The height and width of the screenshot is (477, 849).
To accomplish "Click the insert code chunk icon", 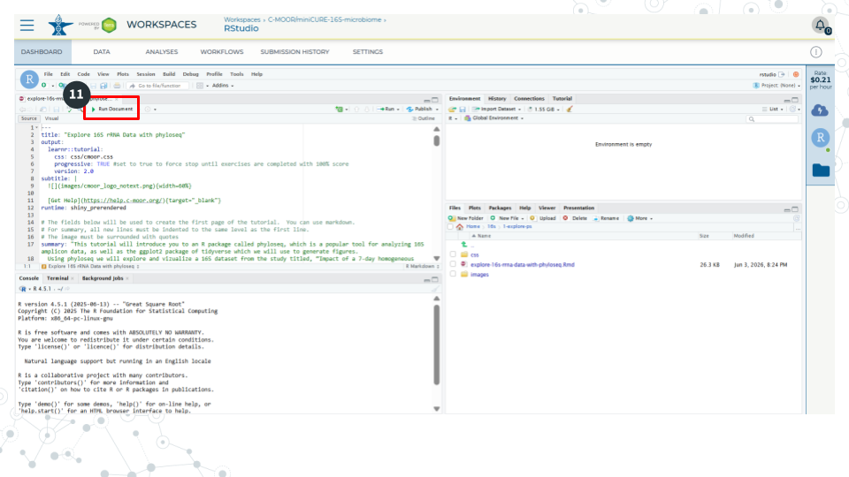I will click(x=340, y=110).
